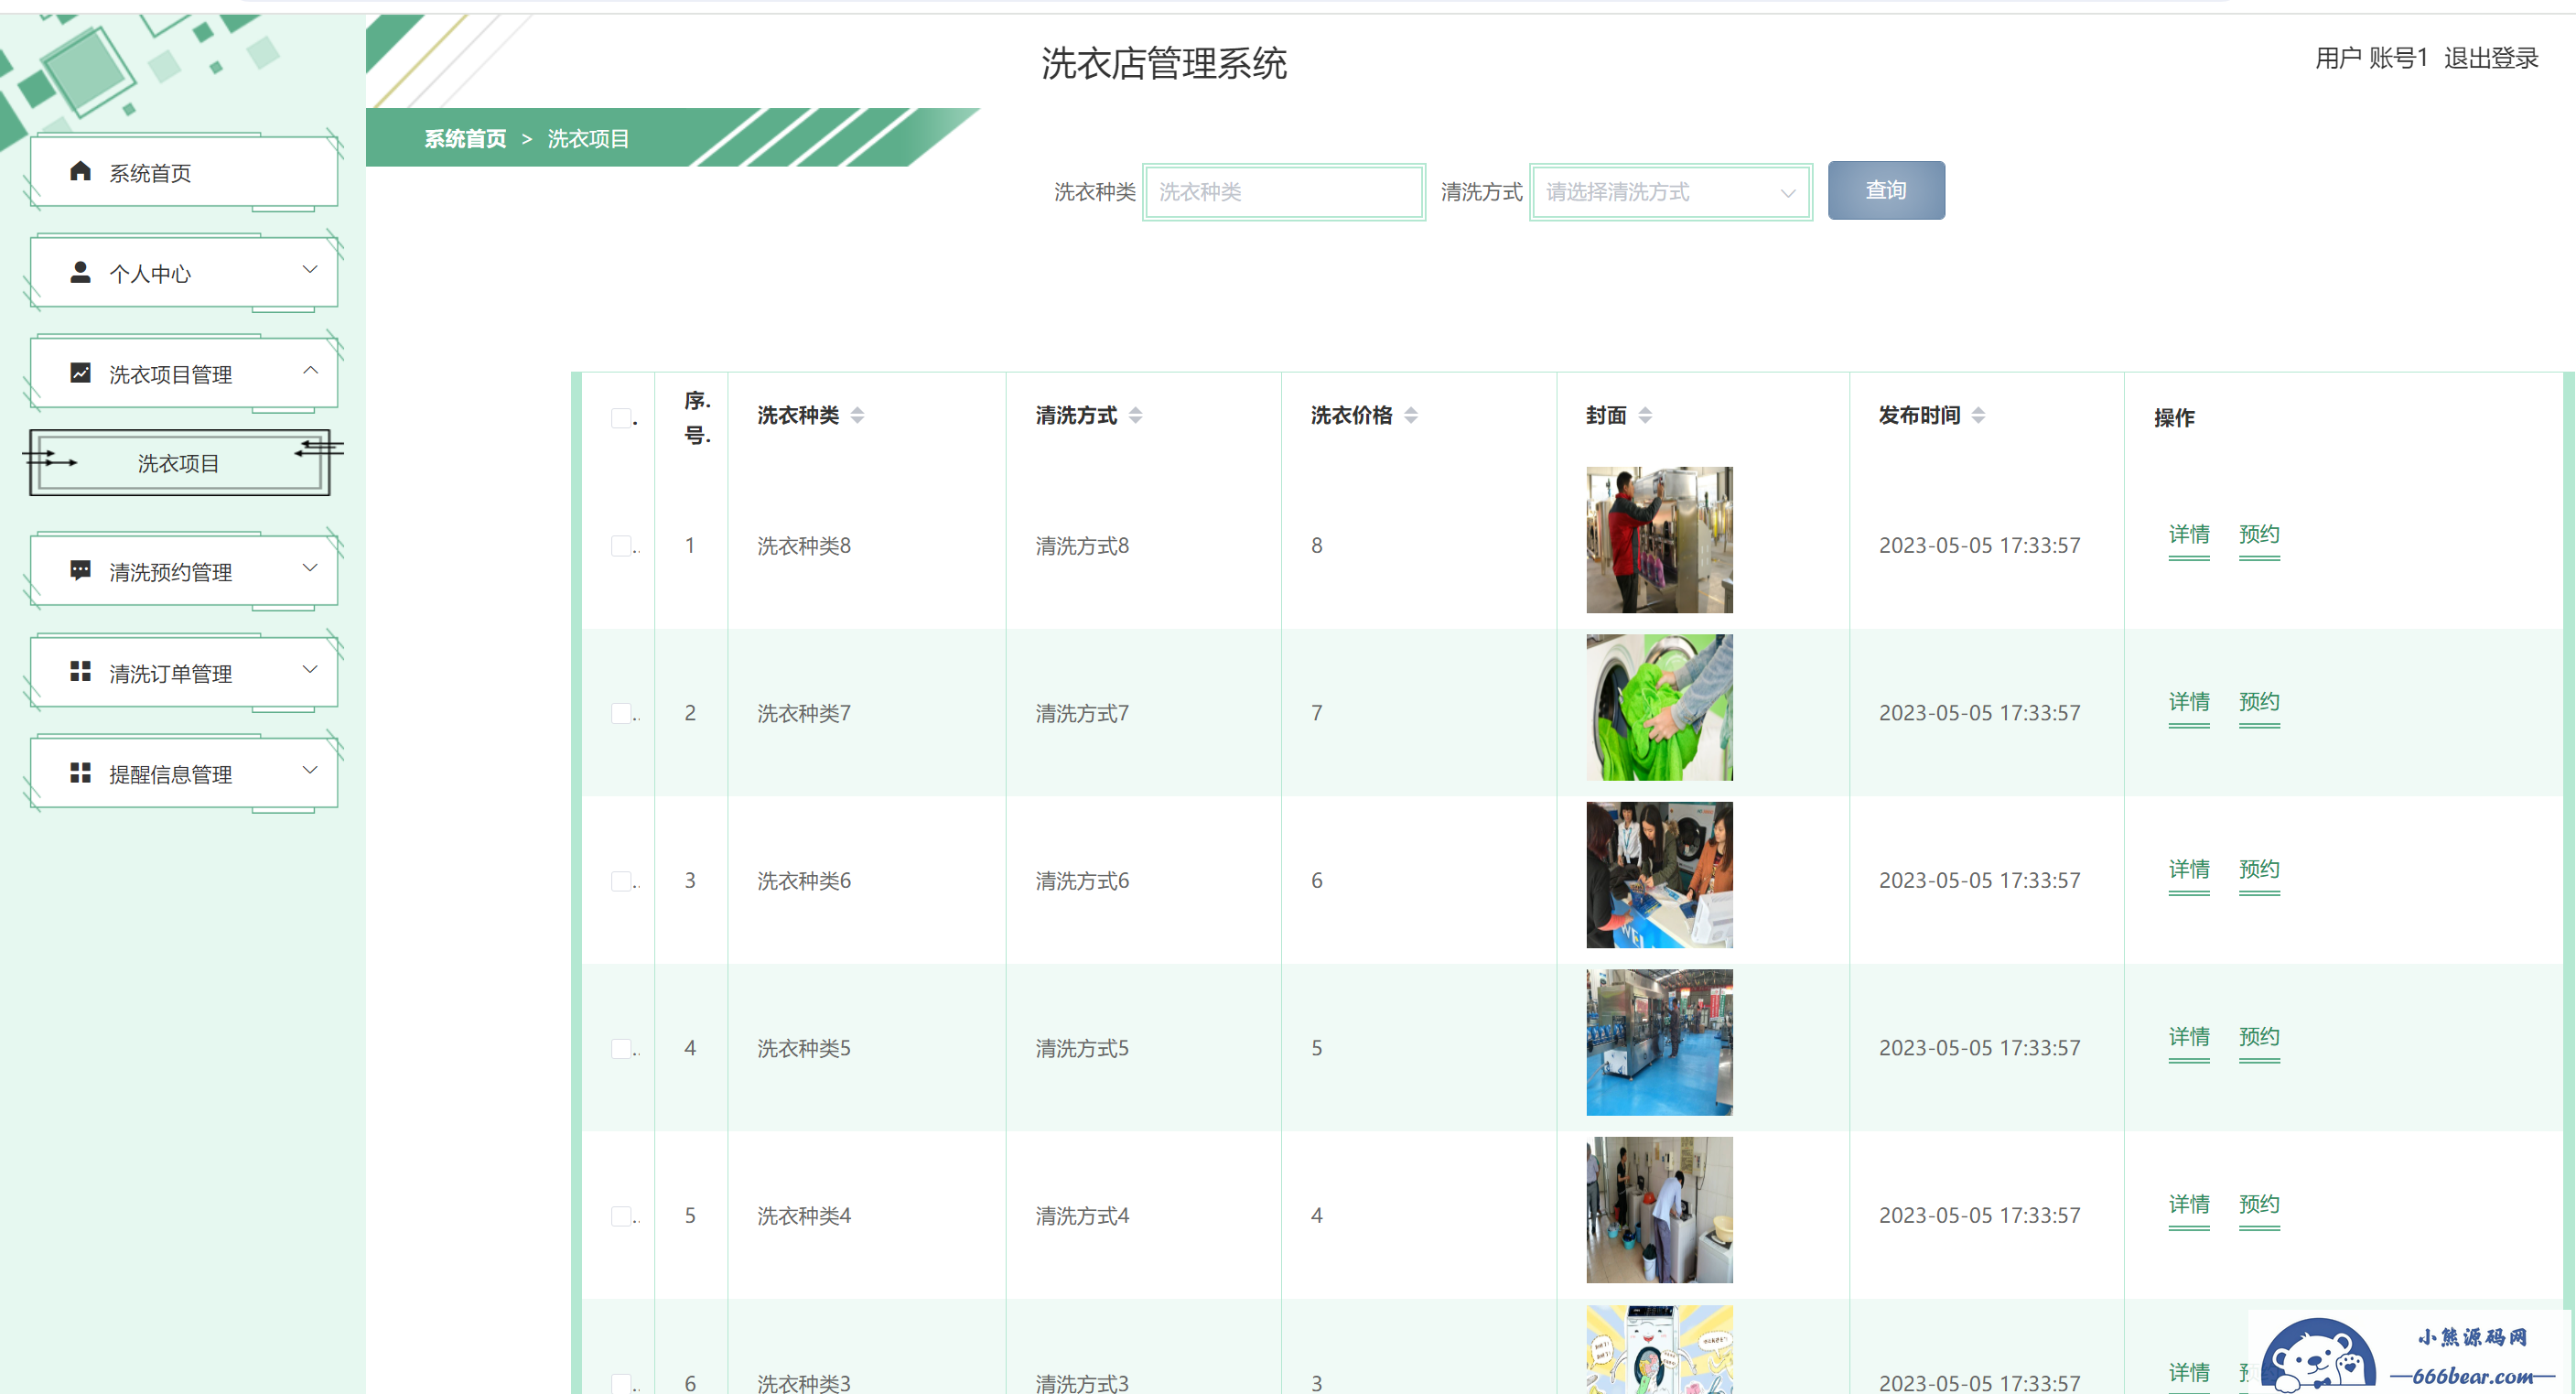
Task: Open cover thumbnail of 洗衣种类7
Action: pyautogui.click(x=1659, y=707)
